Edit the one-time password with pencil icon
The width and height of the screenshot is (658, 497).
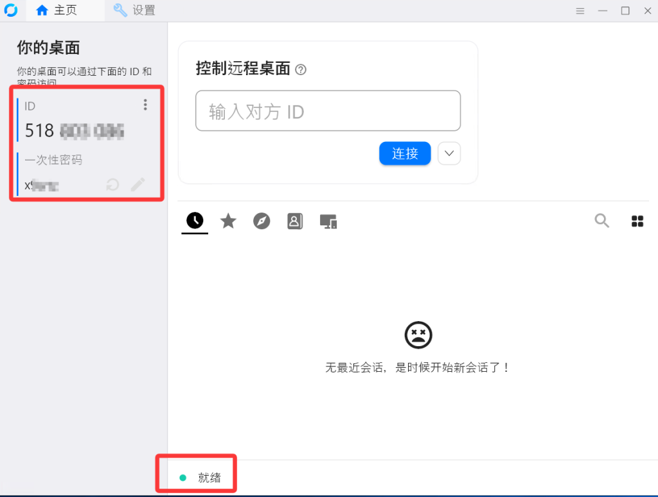click(138, 186)
